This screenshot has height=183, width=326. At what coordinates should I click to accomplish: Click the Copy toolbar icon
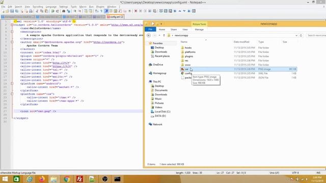tap(42, 11)
